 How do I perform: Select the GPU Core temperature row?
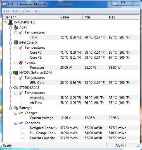[84, 83]
